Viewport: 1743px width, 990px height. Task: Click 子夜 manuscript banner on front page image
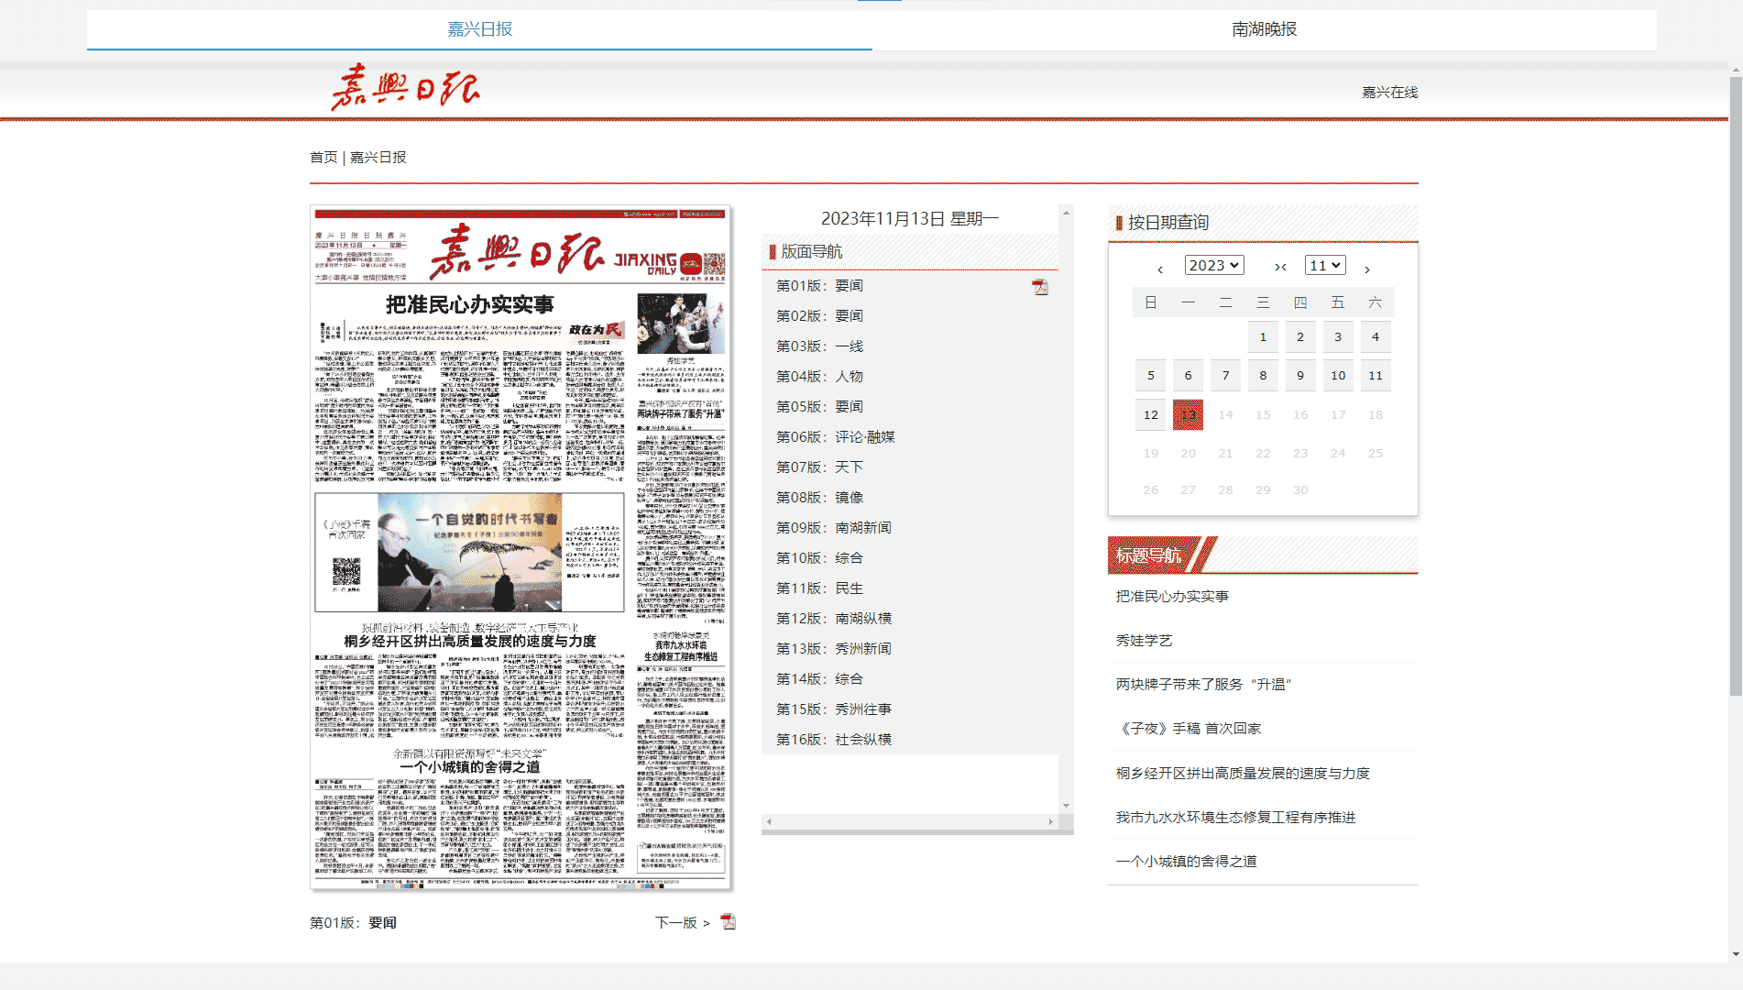click(469, 553)
